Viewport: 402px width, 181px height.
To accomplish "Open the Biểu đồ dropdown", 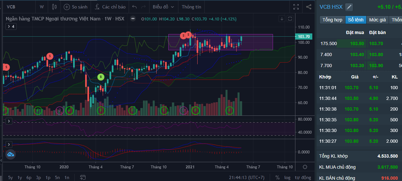I will coord(163,6).
